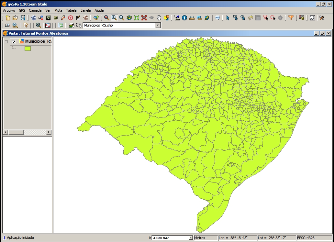334x242 pixels.
Task: Click the Ajuda menu item
Action: click(99, 10)
